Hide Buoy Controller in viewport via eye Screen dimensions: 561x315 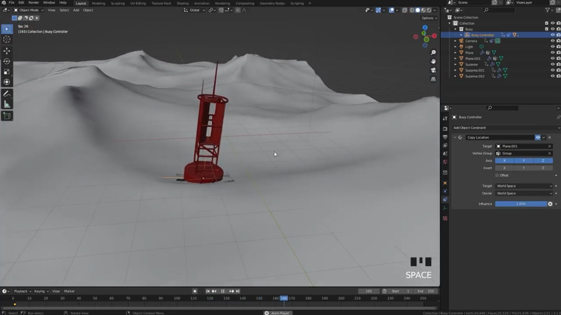[552, 35]
